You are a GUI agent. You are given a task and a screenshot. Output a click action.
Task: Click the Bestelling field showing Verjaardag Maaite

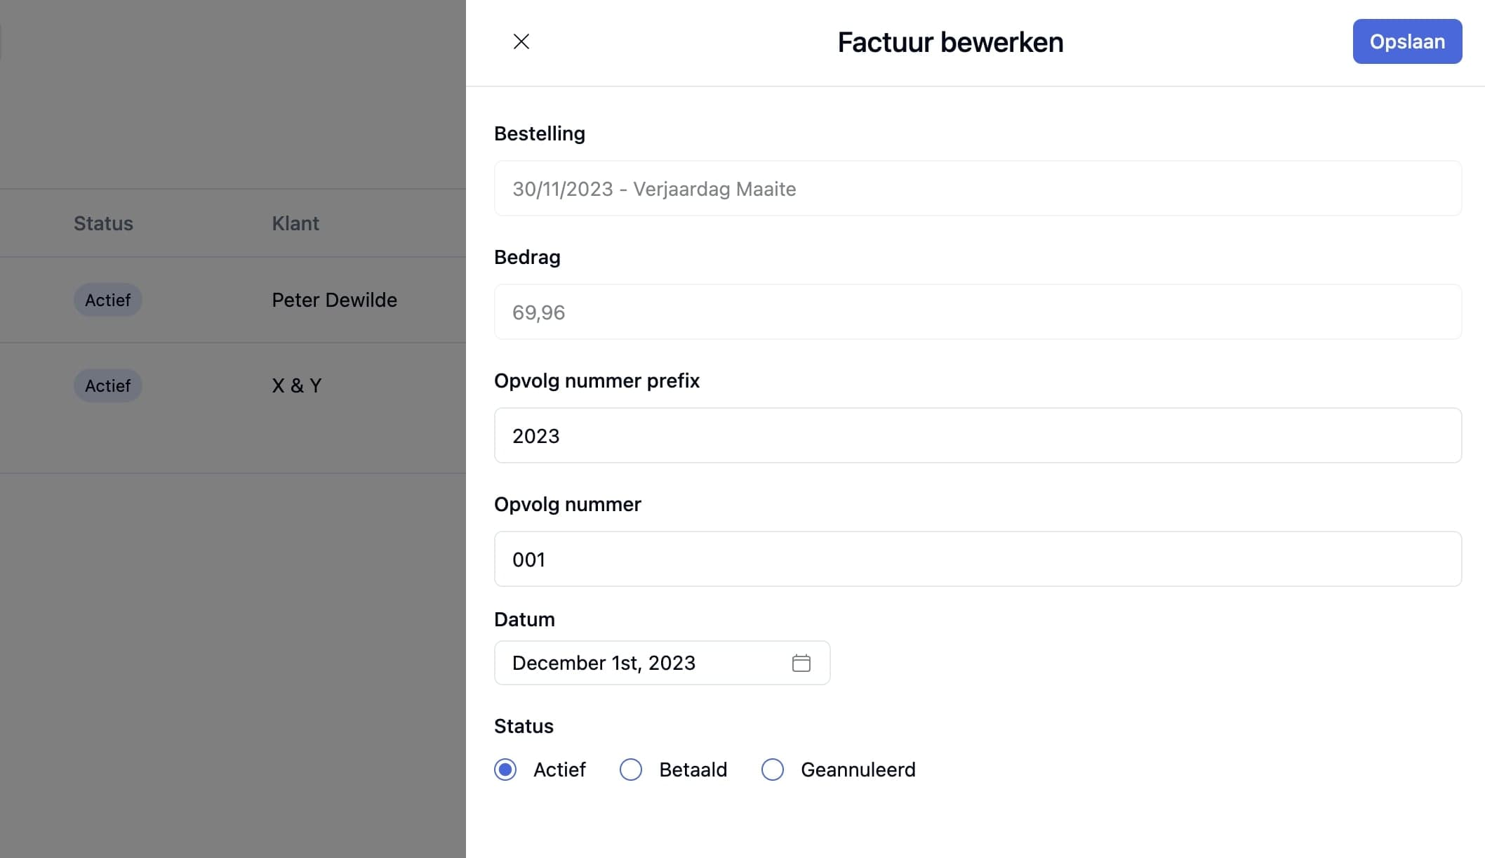pos(653,188)
